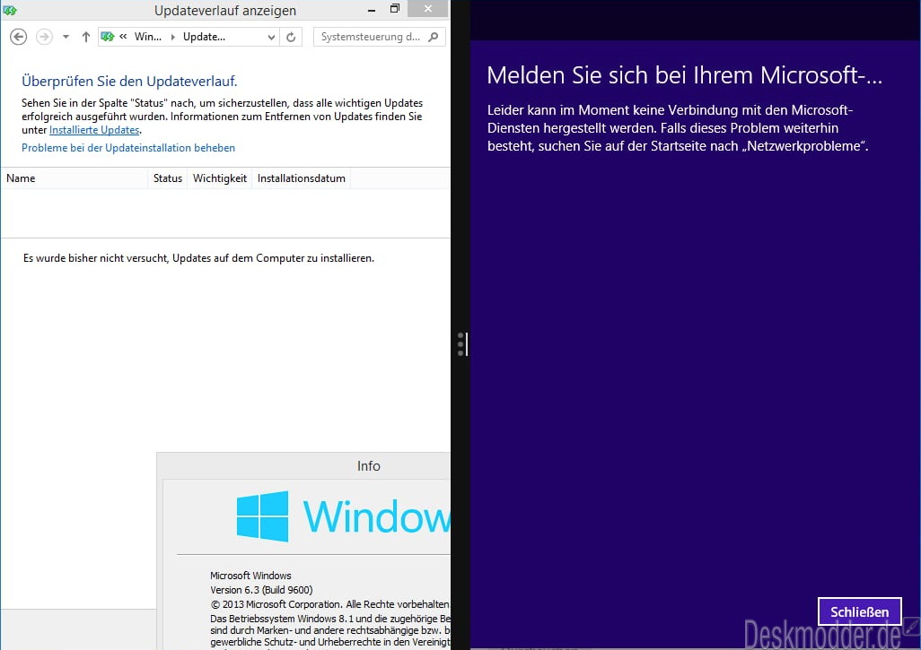Click the Schließen button

(859, 611)
